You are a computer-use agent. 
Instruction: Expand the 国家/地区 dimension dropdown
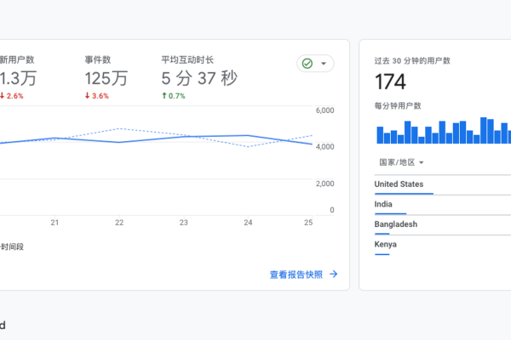401,162
